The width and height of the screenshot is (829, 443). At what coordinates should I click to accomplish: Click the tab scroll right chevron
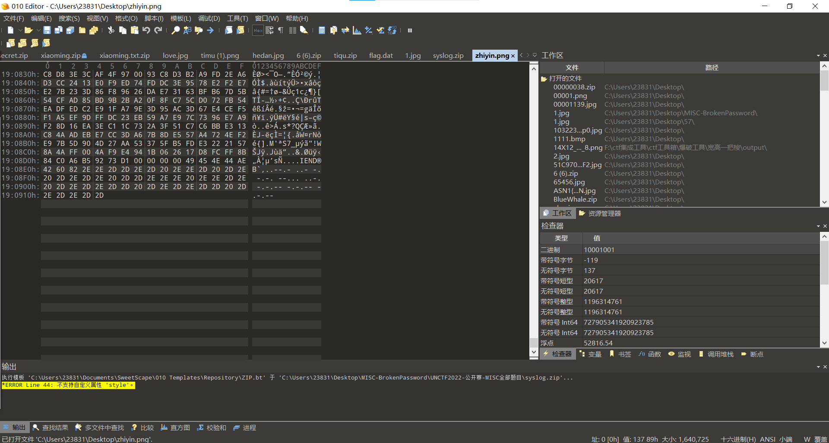(x=528, y=55)
